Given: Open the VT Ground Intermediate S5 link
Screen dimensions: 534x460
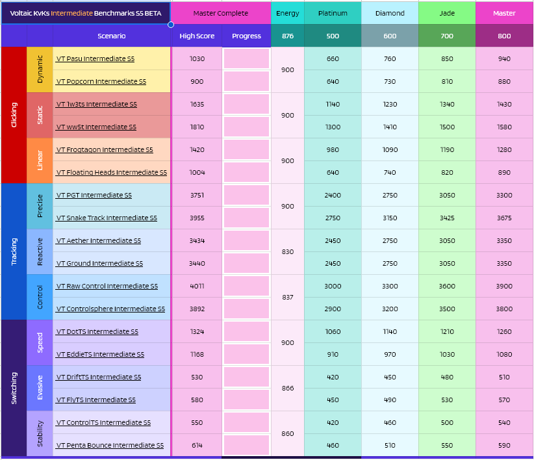Looking at the screenshot, I should coord(100,264).
